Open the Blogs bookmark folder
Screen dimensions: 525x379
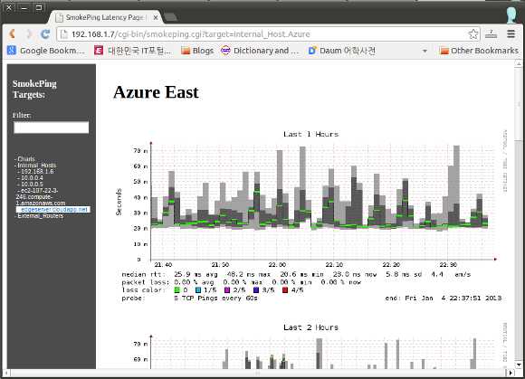(x=197, y=51)
